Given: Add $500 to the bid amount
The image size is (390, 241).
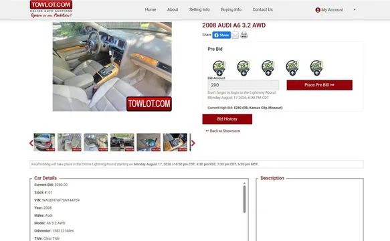Looking at the screenshot, I should (x=316, y=68).
